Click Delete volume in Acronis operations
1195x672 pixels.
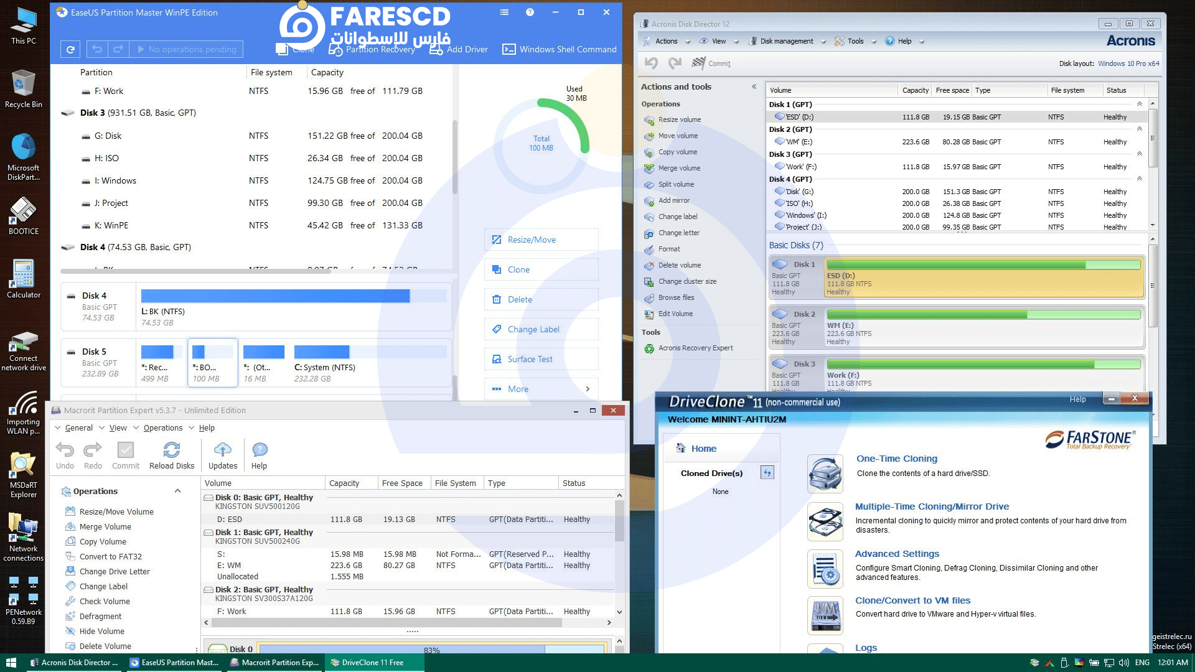(679, 265)
